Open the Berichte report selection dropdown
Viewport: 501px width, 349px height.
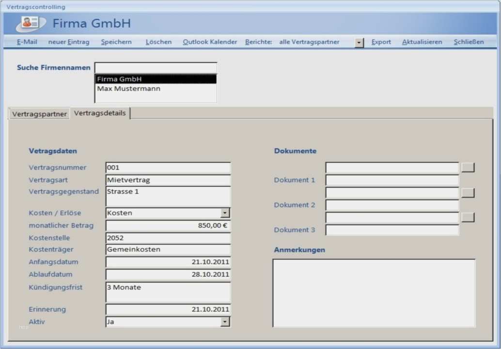pyautogui.click(x=359, y=43)
